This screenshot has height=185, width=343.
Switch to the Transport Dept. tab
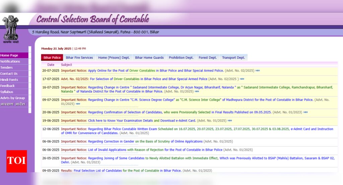click(233, 57)
